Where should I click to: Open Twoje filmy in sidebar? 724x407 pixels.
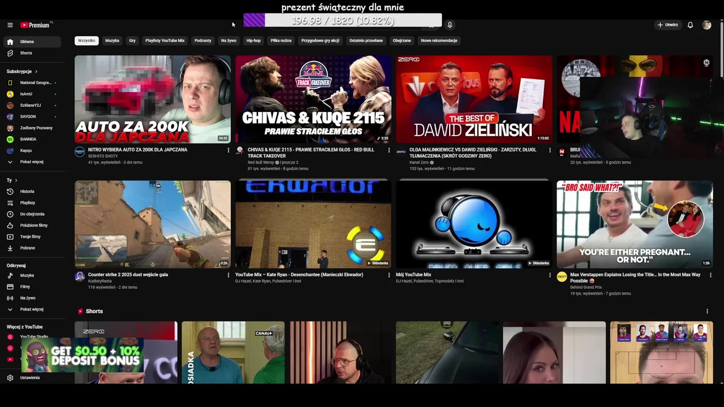click(31, 237)
